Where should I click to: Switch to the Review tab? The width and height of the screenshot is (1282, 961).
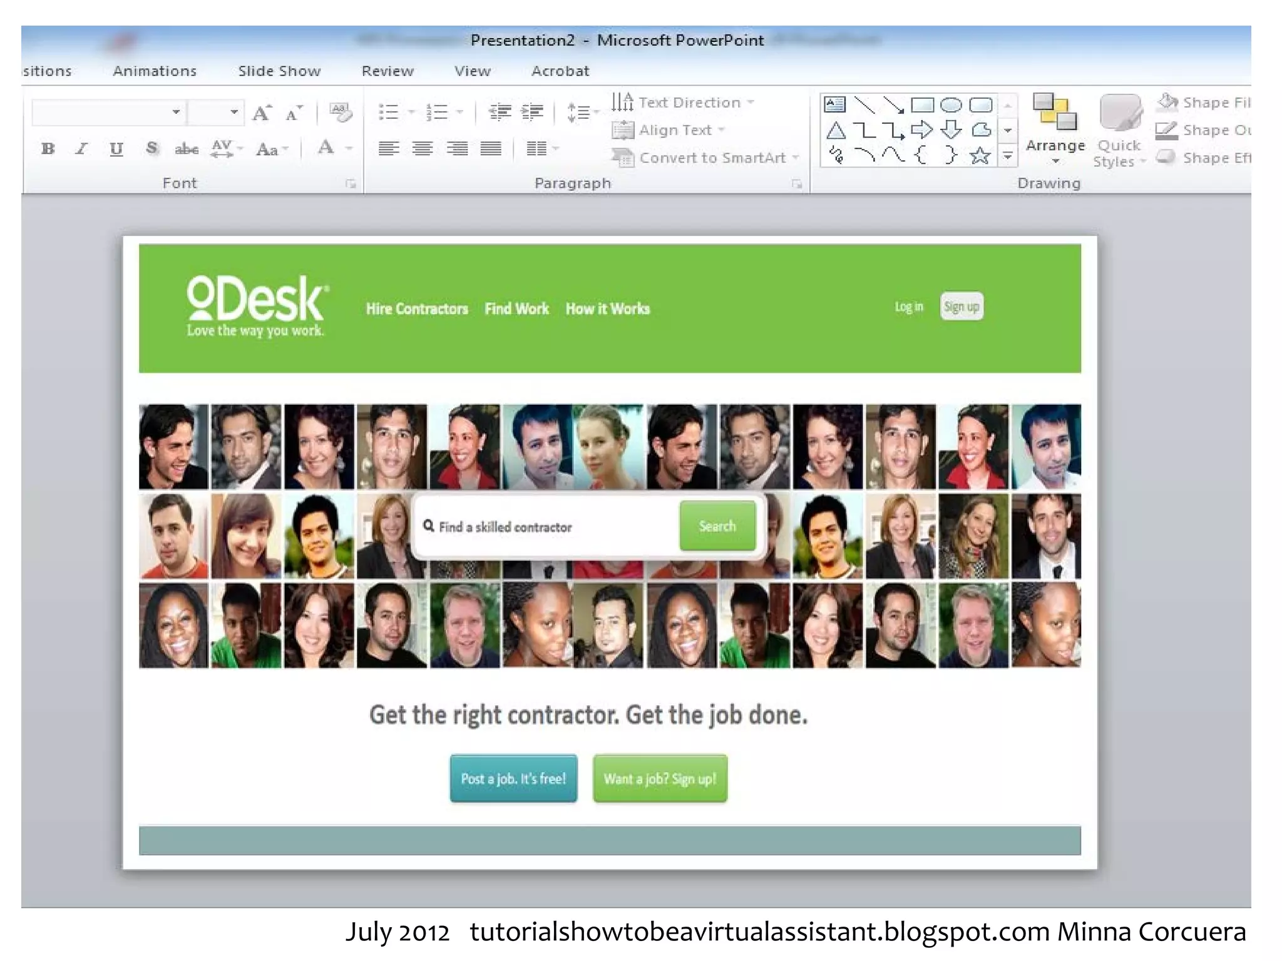point(387,71)
